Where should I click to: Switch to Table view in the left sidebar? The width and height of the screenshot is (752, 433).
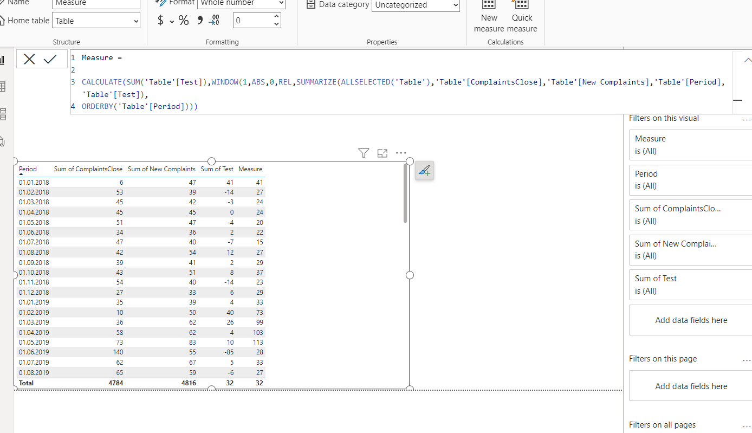(x=3, y=87)
